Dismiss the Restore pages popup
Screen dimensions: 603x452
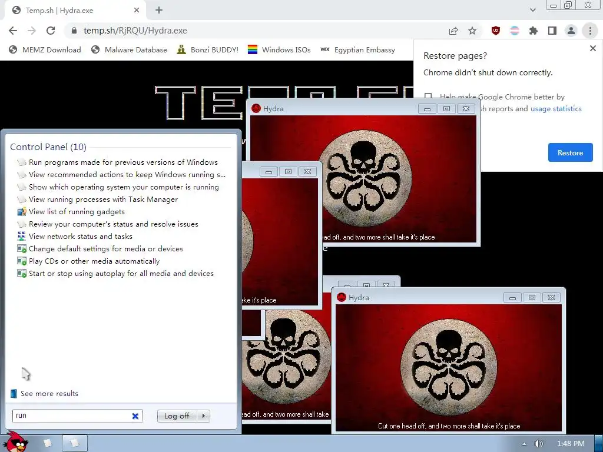coord(592,48)
